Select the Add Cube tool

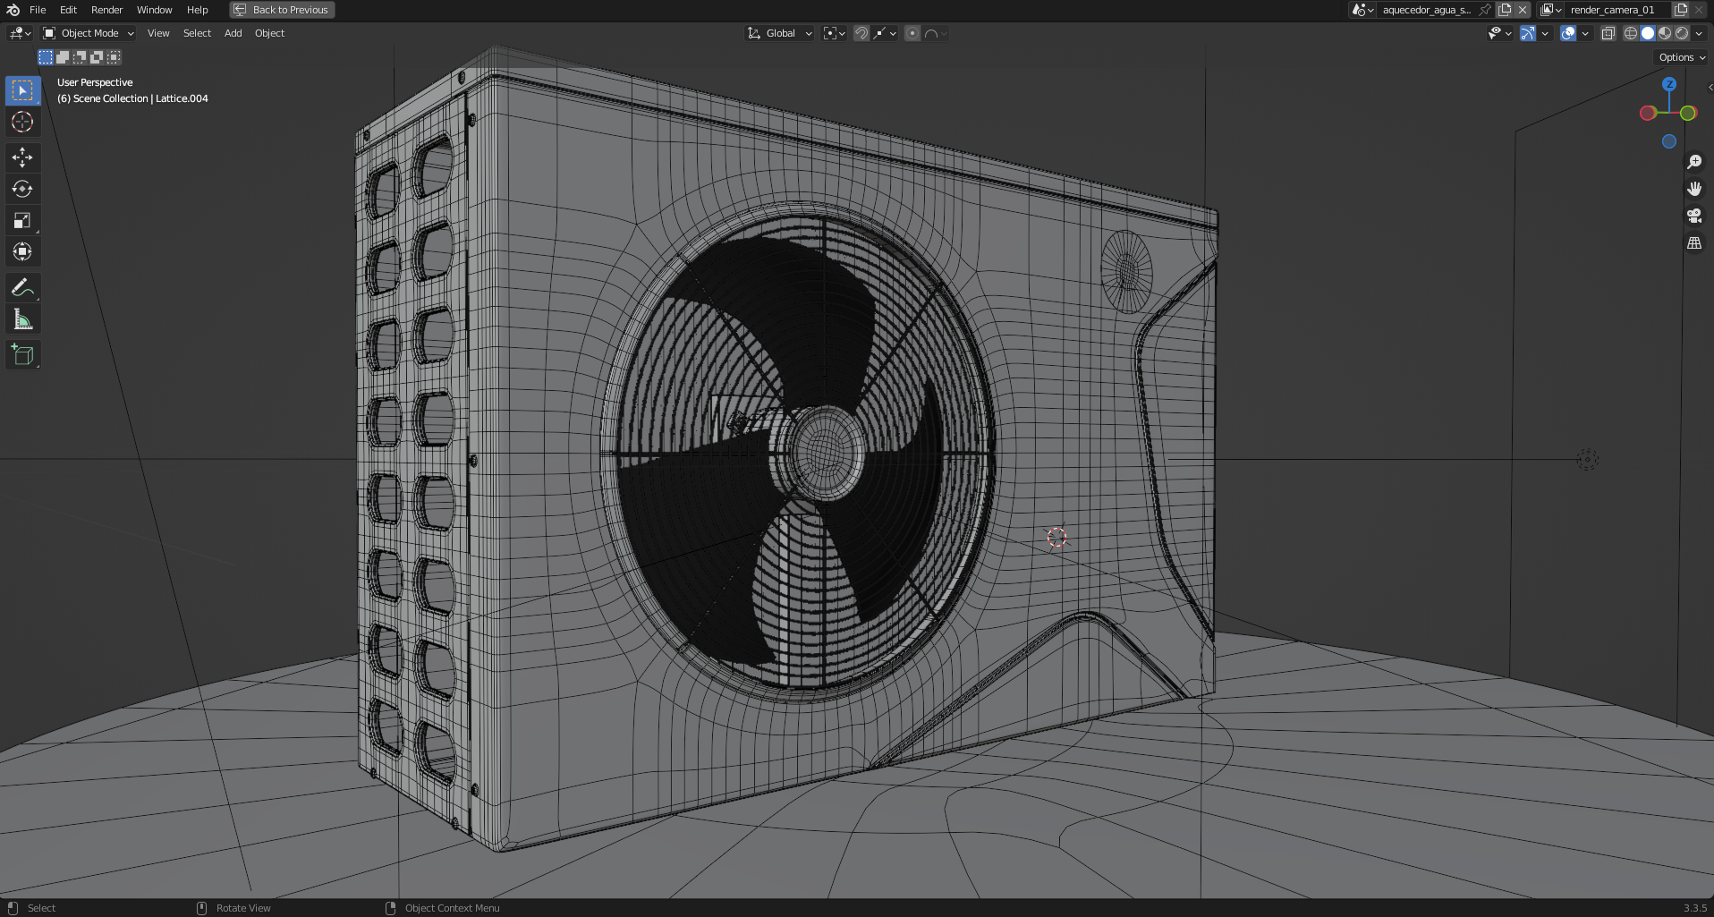[x=22, y=355]
